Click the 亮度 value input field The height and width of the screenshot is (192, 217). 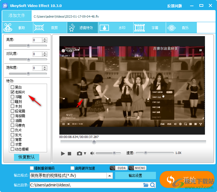point(37,40)
